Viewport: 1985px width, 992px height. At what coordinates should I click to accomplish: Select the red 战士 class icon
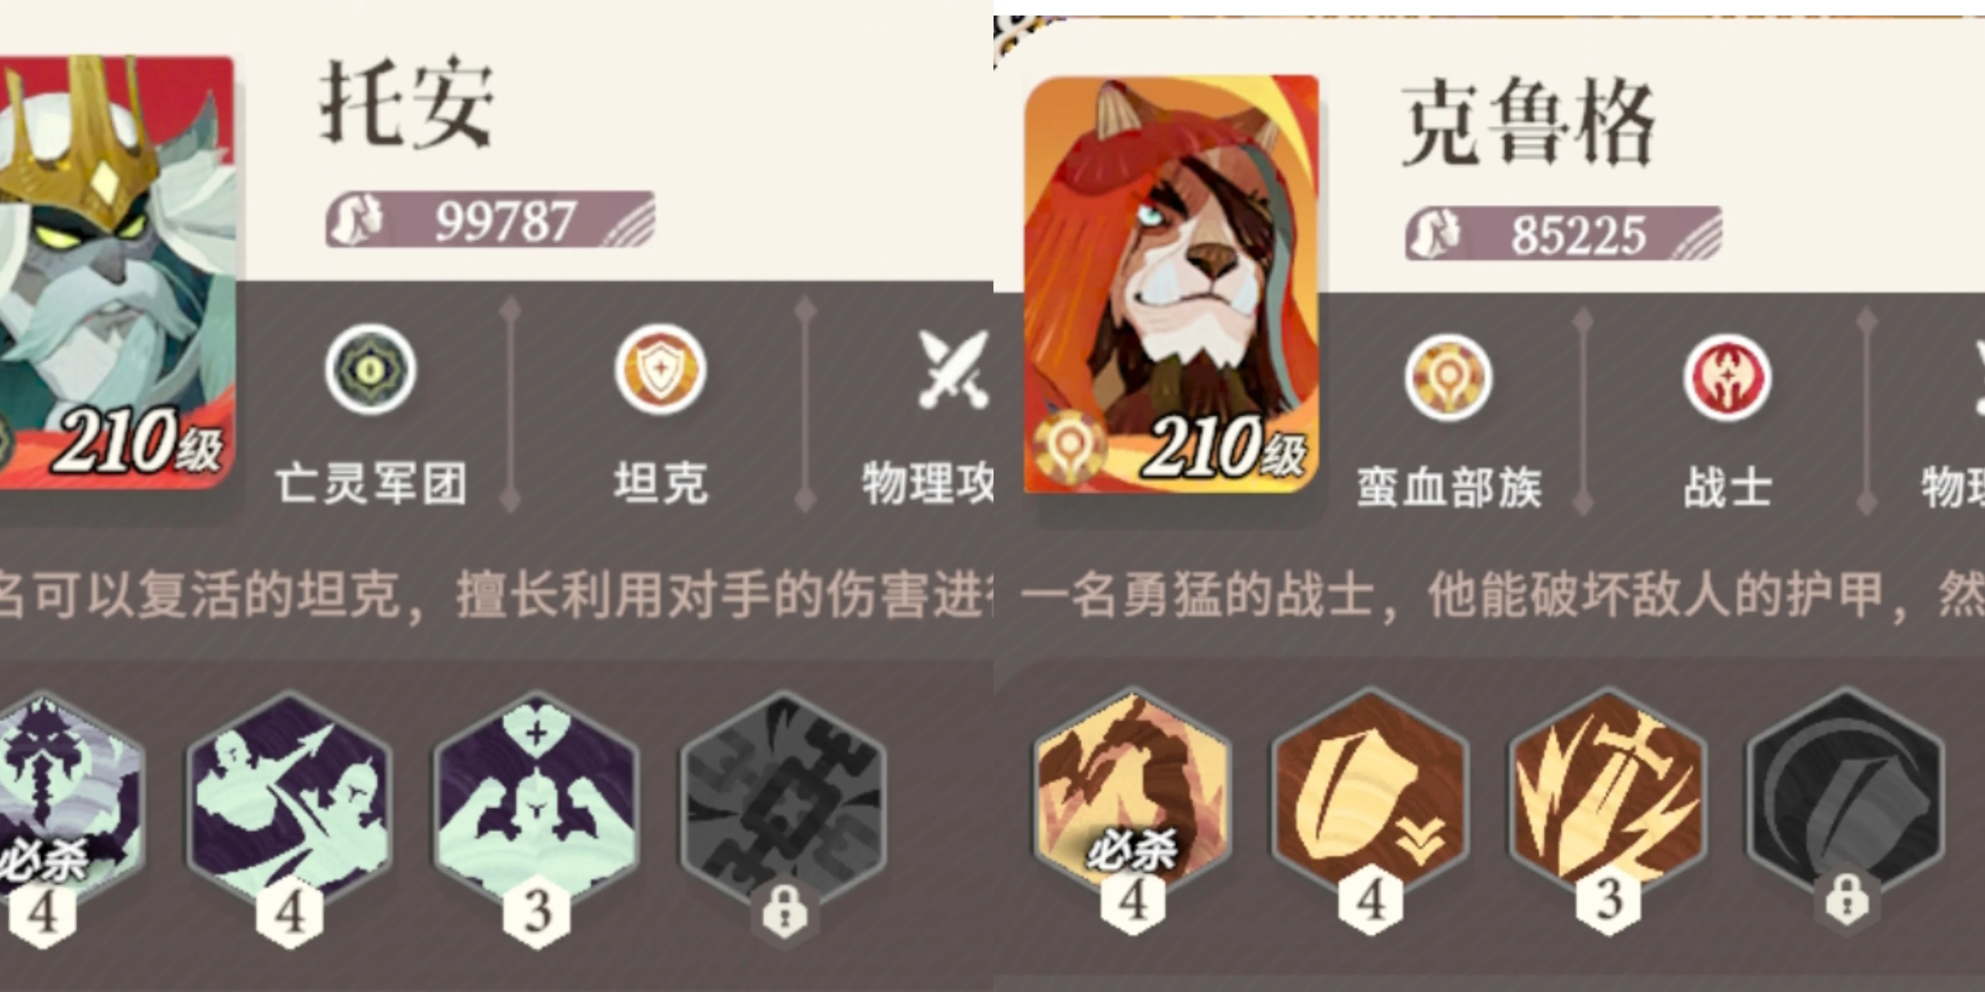[1727, 377]
